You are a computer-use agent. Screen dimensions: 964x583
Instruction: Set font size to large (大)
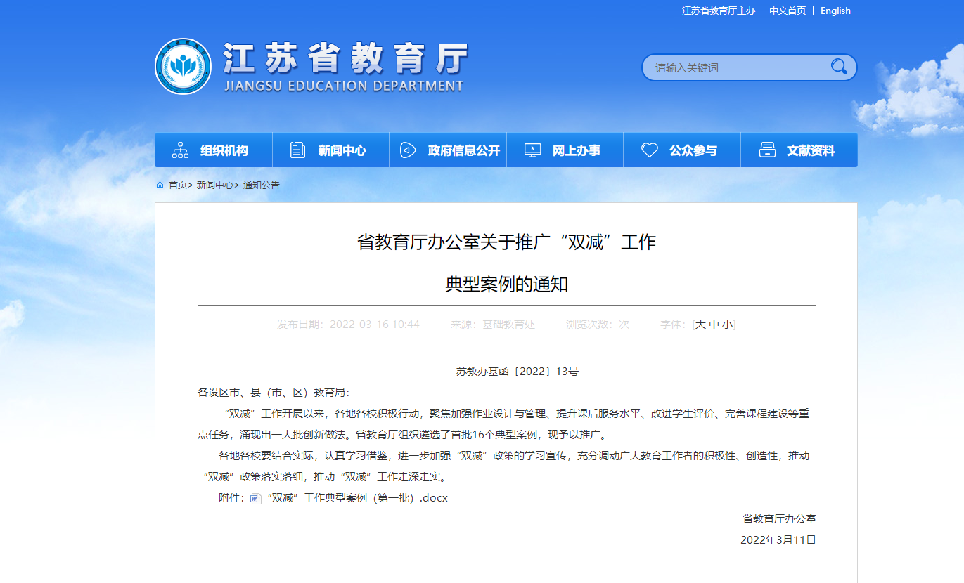coord(700,325)
